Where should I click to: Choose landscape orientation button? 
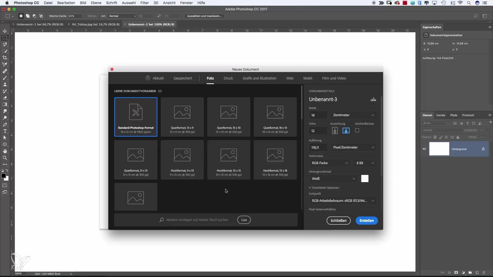click(346, 131)
